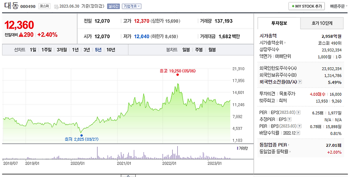Click the stock code 000490

tap(28, 7)
